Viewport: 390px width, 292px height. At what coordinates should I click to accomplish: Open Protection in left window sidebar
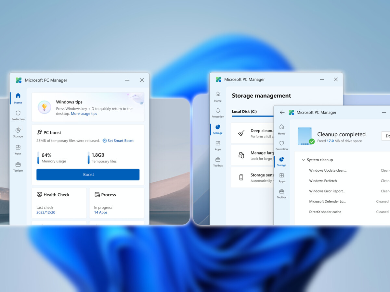coord(18,115)
